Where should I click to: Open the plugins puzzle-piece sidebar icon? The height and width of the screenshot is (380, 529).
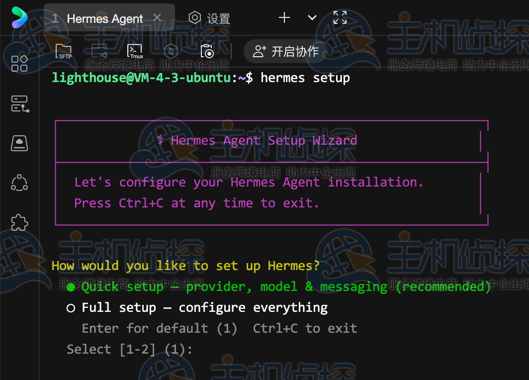[19, 222]
